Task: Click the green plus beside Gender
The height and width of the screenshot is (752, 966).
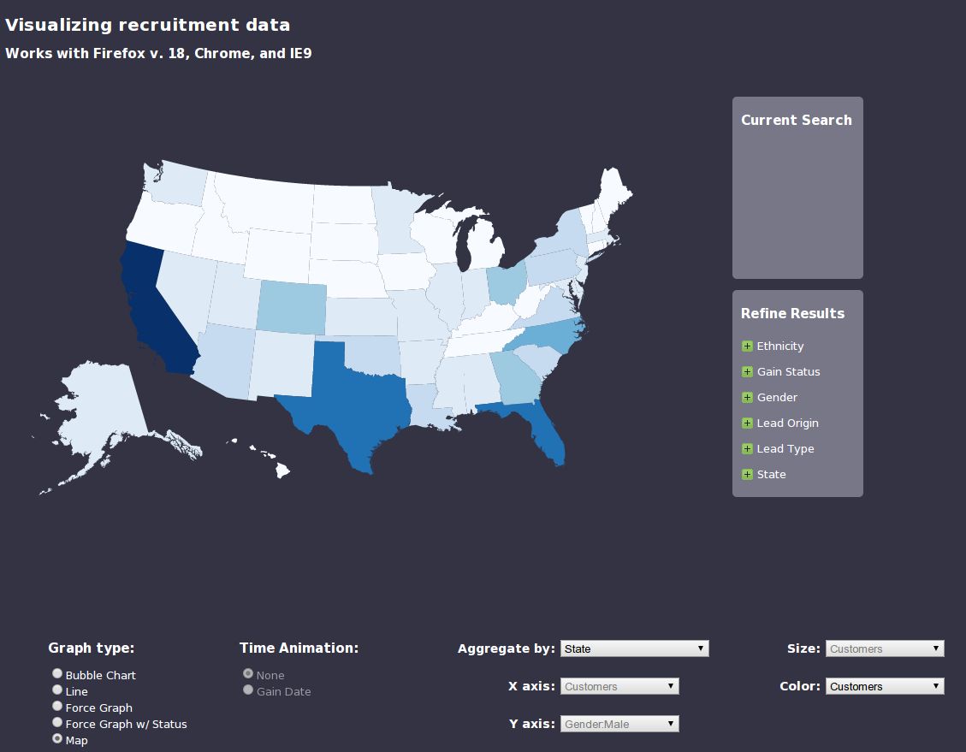Action: pyautogui.click(x=747, y=398)
